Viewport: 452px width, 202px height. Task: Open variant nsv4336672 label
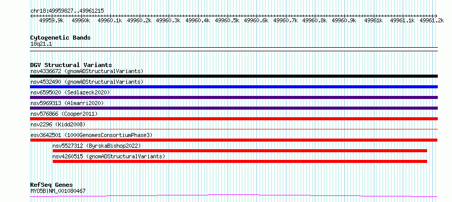pos(87,71)
